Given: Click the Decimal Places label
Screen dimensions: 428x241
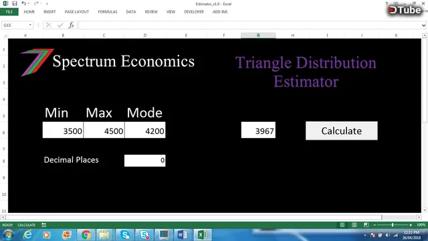Looking at the screenshot, I should 72,160.
